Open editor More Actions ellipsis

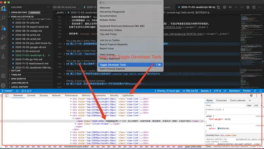pyautogui.click(x=260, y=7)
